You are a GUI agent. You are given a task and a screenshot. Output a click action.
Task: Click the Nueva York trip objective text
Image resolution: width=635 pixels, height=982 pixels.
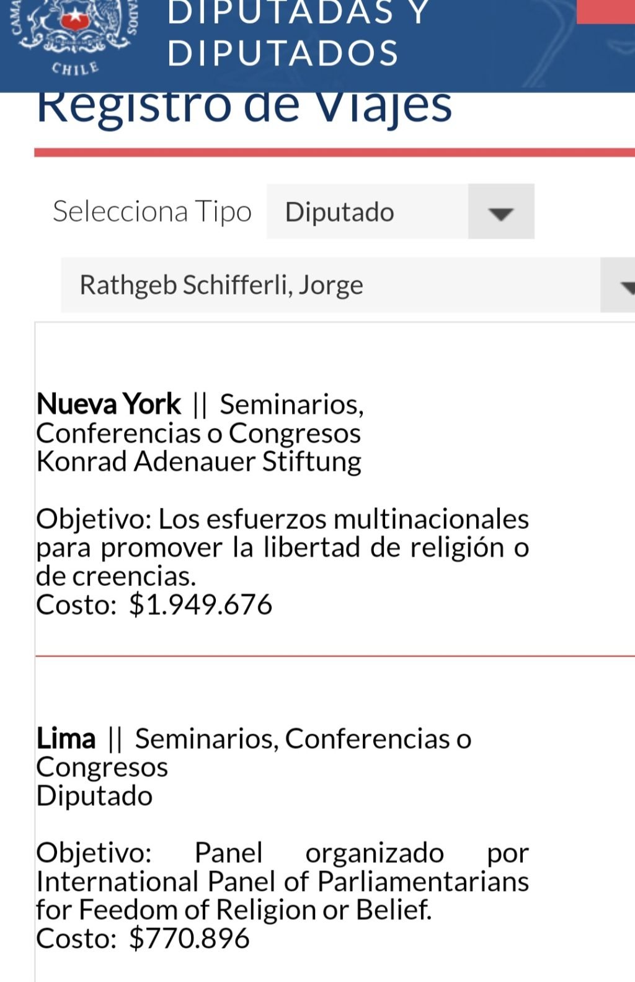pos(282,548)
